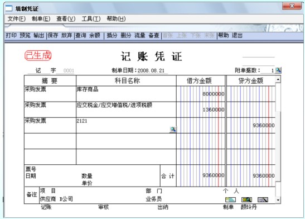Click 删分 to delete the entry line
This screenshot has height=219, width=305.
tap(126, 35)
